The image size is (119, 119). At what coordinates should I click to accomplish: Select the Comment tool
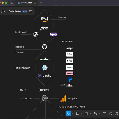click(110, 114)
